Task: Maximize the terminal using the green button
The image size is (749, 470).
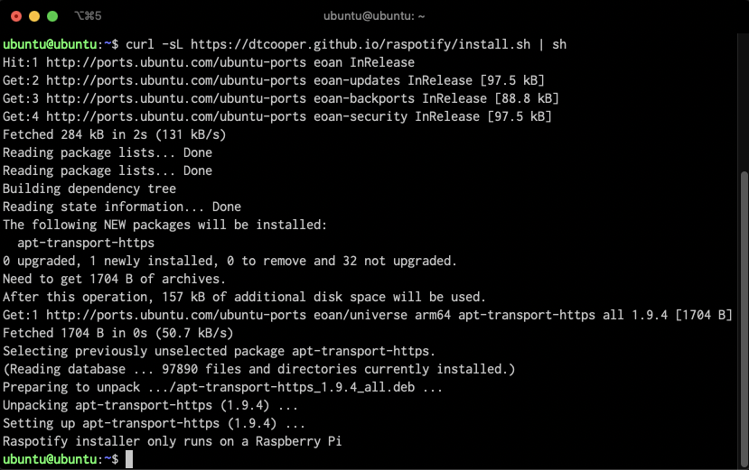Action: 52,16
